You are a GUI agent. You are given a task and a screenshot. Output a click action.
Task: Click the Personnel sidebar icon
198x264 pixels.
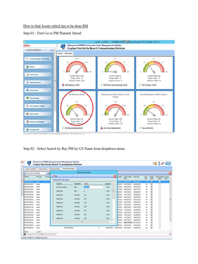(27, 114)
